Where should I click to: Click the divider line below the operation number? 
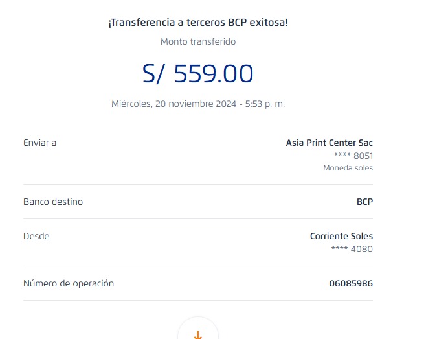(198, 301)
